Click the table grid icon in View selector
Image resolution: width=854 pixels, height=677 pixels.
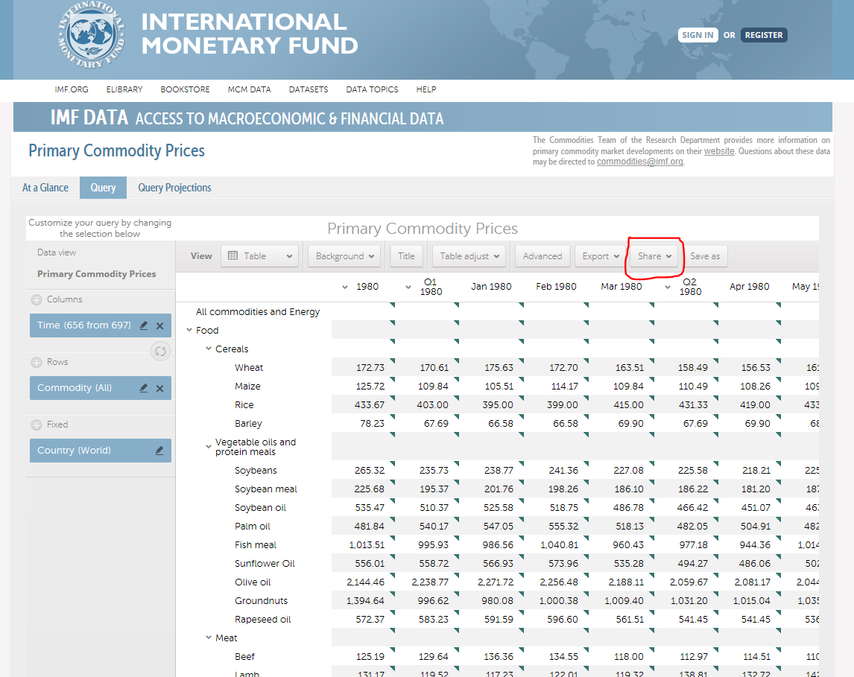tap(233, 255)
